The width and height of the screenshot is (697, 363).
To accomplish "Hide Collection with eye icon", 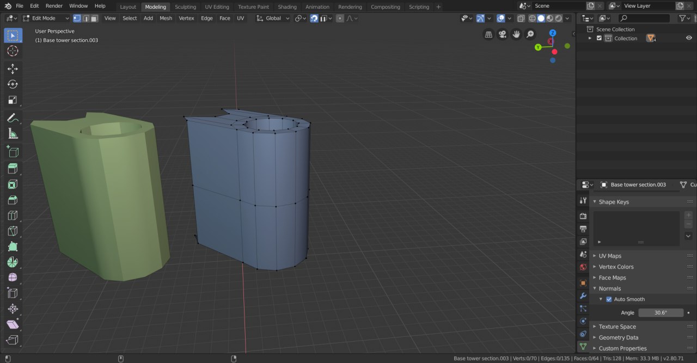I will [x=689, y=38].
